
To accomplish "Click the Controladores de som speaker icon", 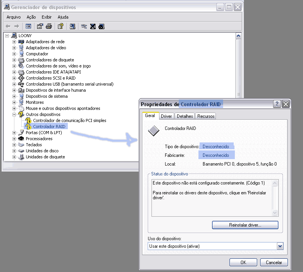I will [21, 66].
